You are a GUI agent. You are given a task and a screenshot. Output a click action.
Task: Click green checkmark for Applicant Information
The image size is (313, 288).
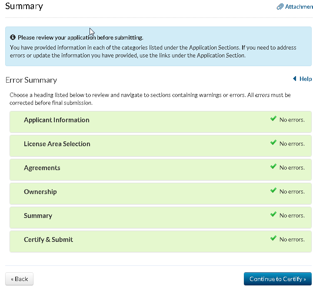pos(273,118)
